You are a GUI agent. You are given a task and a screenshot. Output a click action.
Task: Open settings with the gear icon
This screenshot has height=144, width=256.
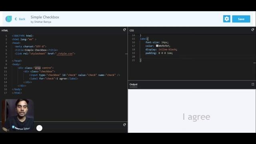(x=227, y=19)
